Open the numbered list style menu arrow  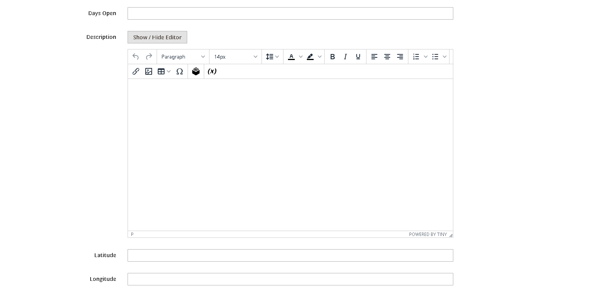coord(426,57)
